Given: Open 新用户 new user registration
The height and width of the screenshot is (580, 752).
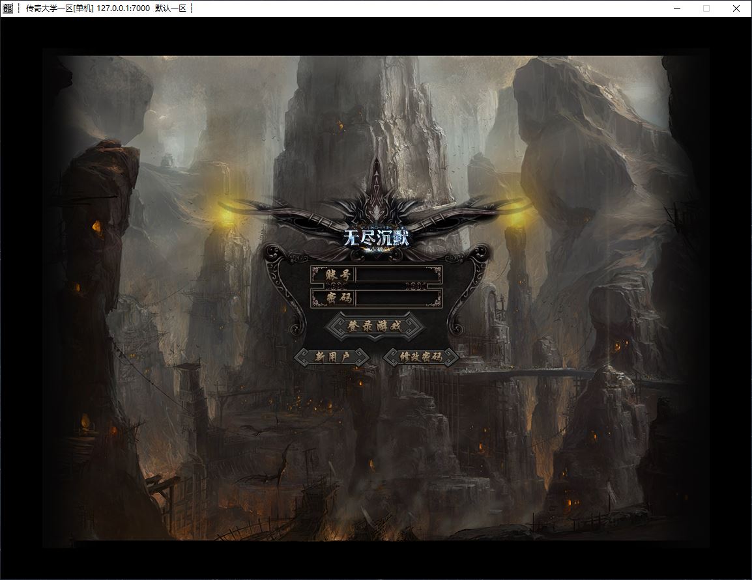Looking at the screenshot, I should 332,357.
